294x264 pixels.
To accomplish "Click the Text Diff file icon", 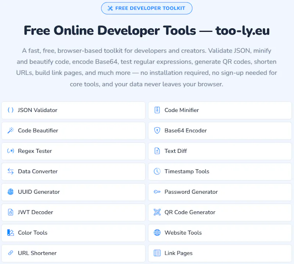I will point(157,151).
